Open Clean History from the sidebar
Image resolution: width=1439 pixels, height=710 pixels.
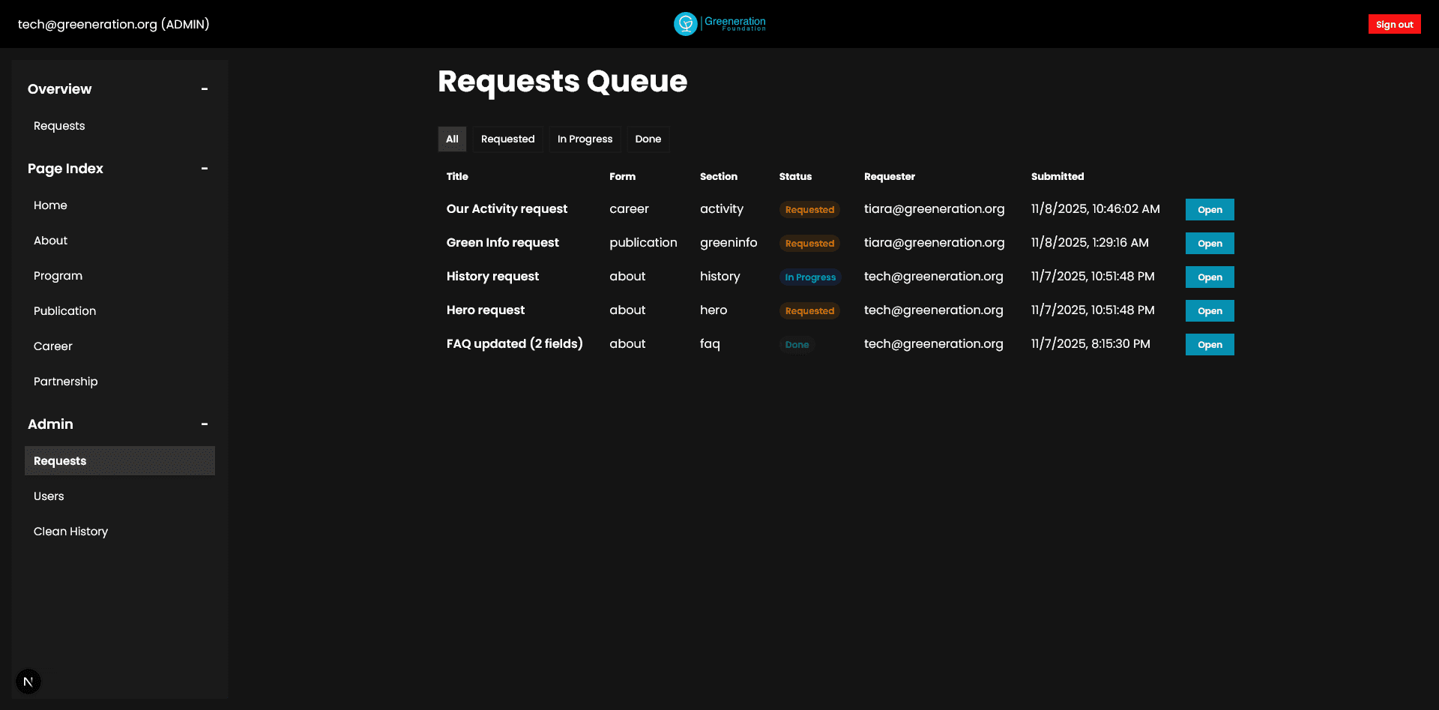pos(70,531)
